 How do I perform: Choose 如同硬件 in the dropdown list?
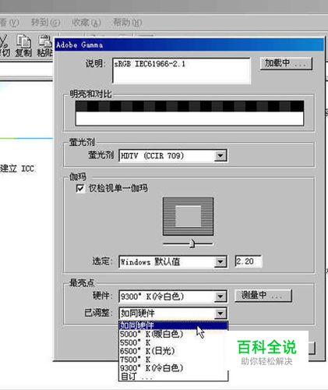pyautogui.click(x=173, y=325)
